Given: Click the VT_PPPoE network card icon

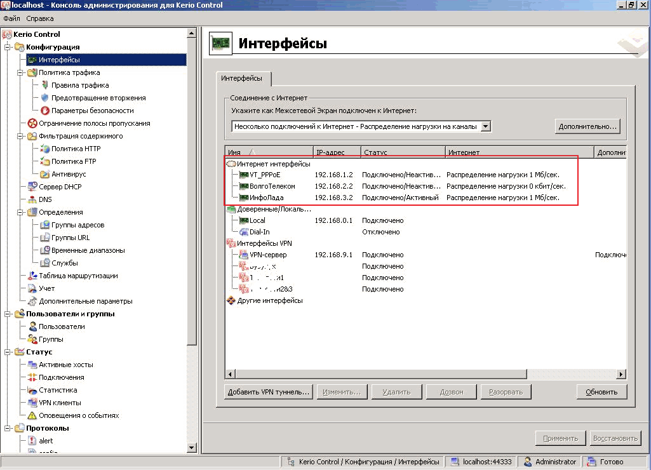Looking at the screenshot, I should [x=244, y=175].
